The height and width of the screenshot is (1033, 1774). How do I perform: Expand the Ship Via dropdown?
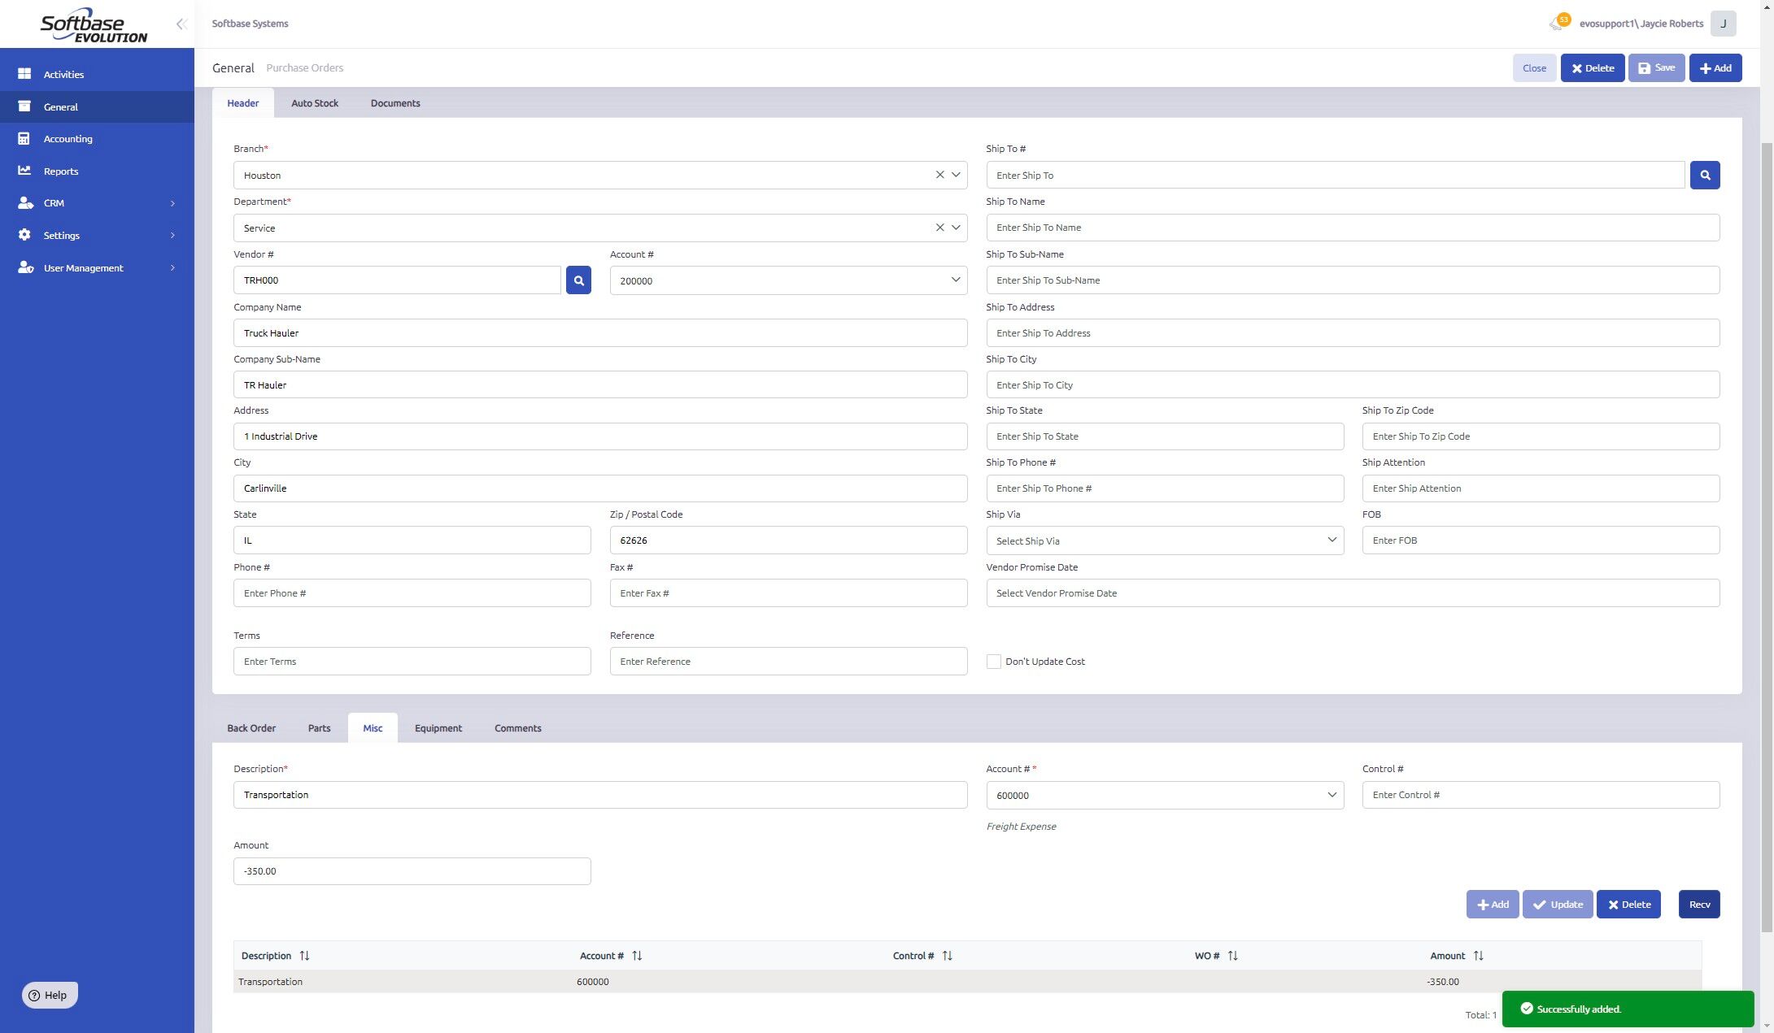point(1332,540)
